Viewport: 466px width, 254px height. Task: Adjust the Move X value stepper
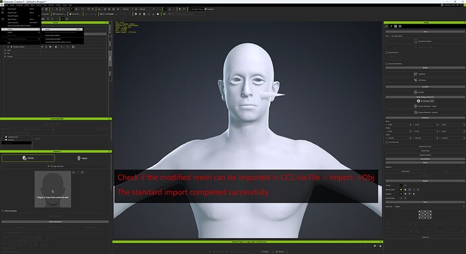point(411,124)
